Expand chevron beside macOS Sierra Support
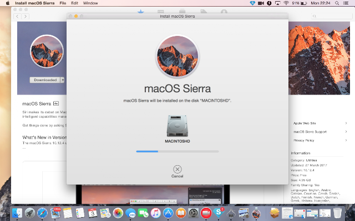 (x=346, y=131)
